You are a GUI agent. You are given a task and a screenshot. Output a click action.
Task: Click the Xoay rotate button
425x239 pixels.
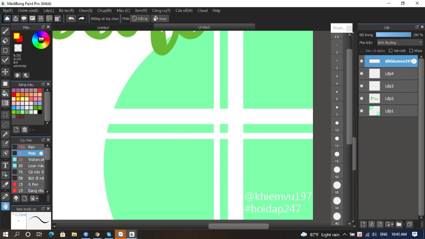coord(160,18)
